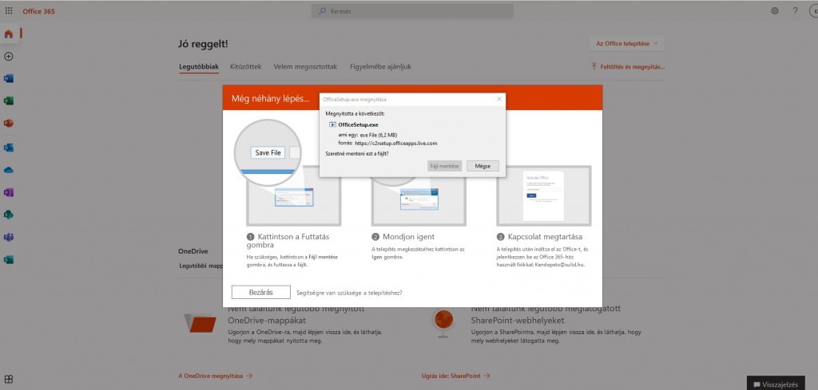Open OneNote from the sidebar
Viewport: 818px width, 390px height.
(x=8, y=193)
